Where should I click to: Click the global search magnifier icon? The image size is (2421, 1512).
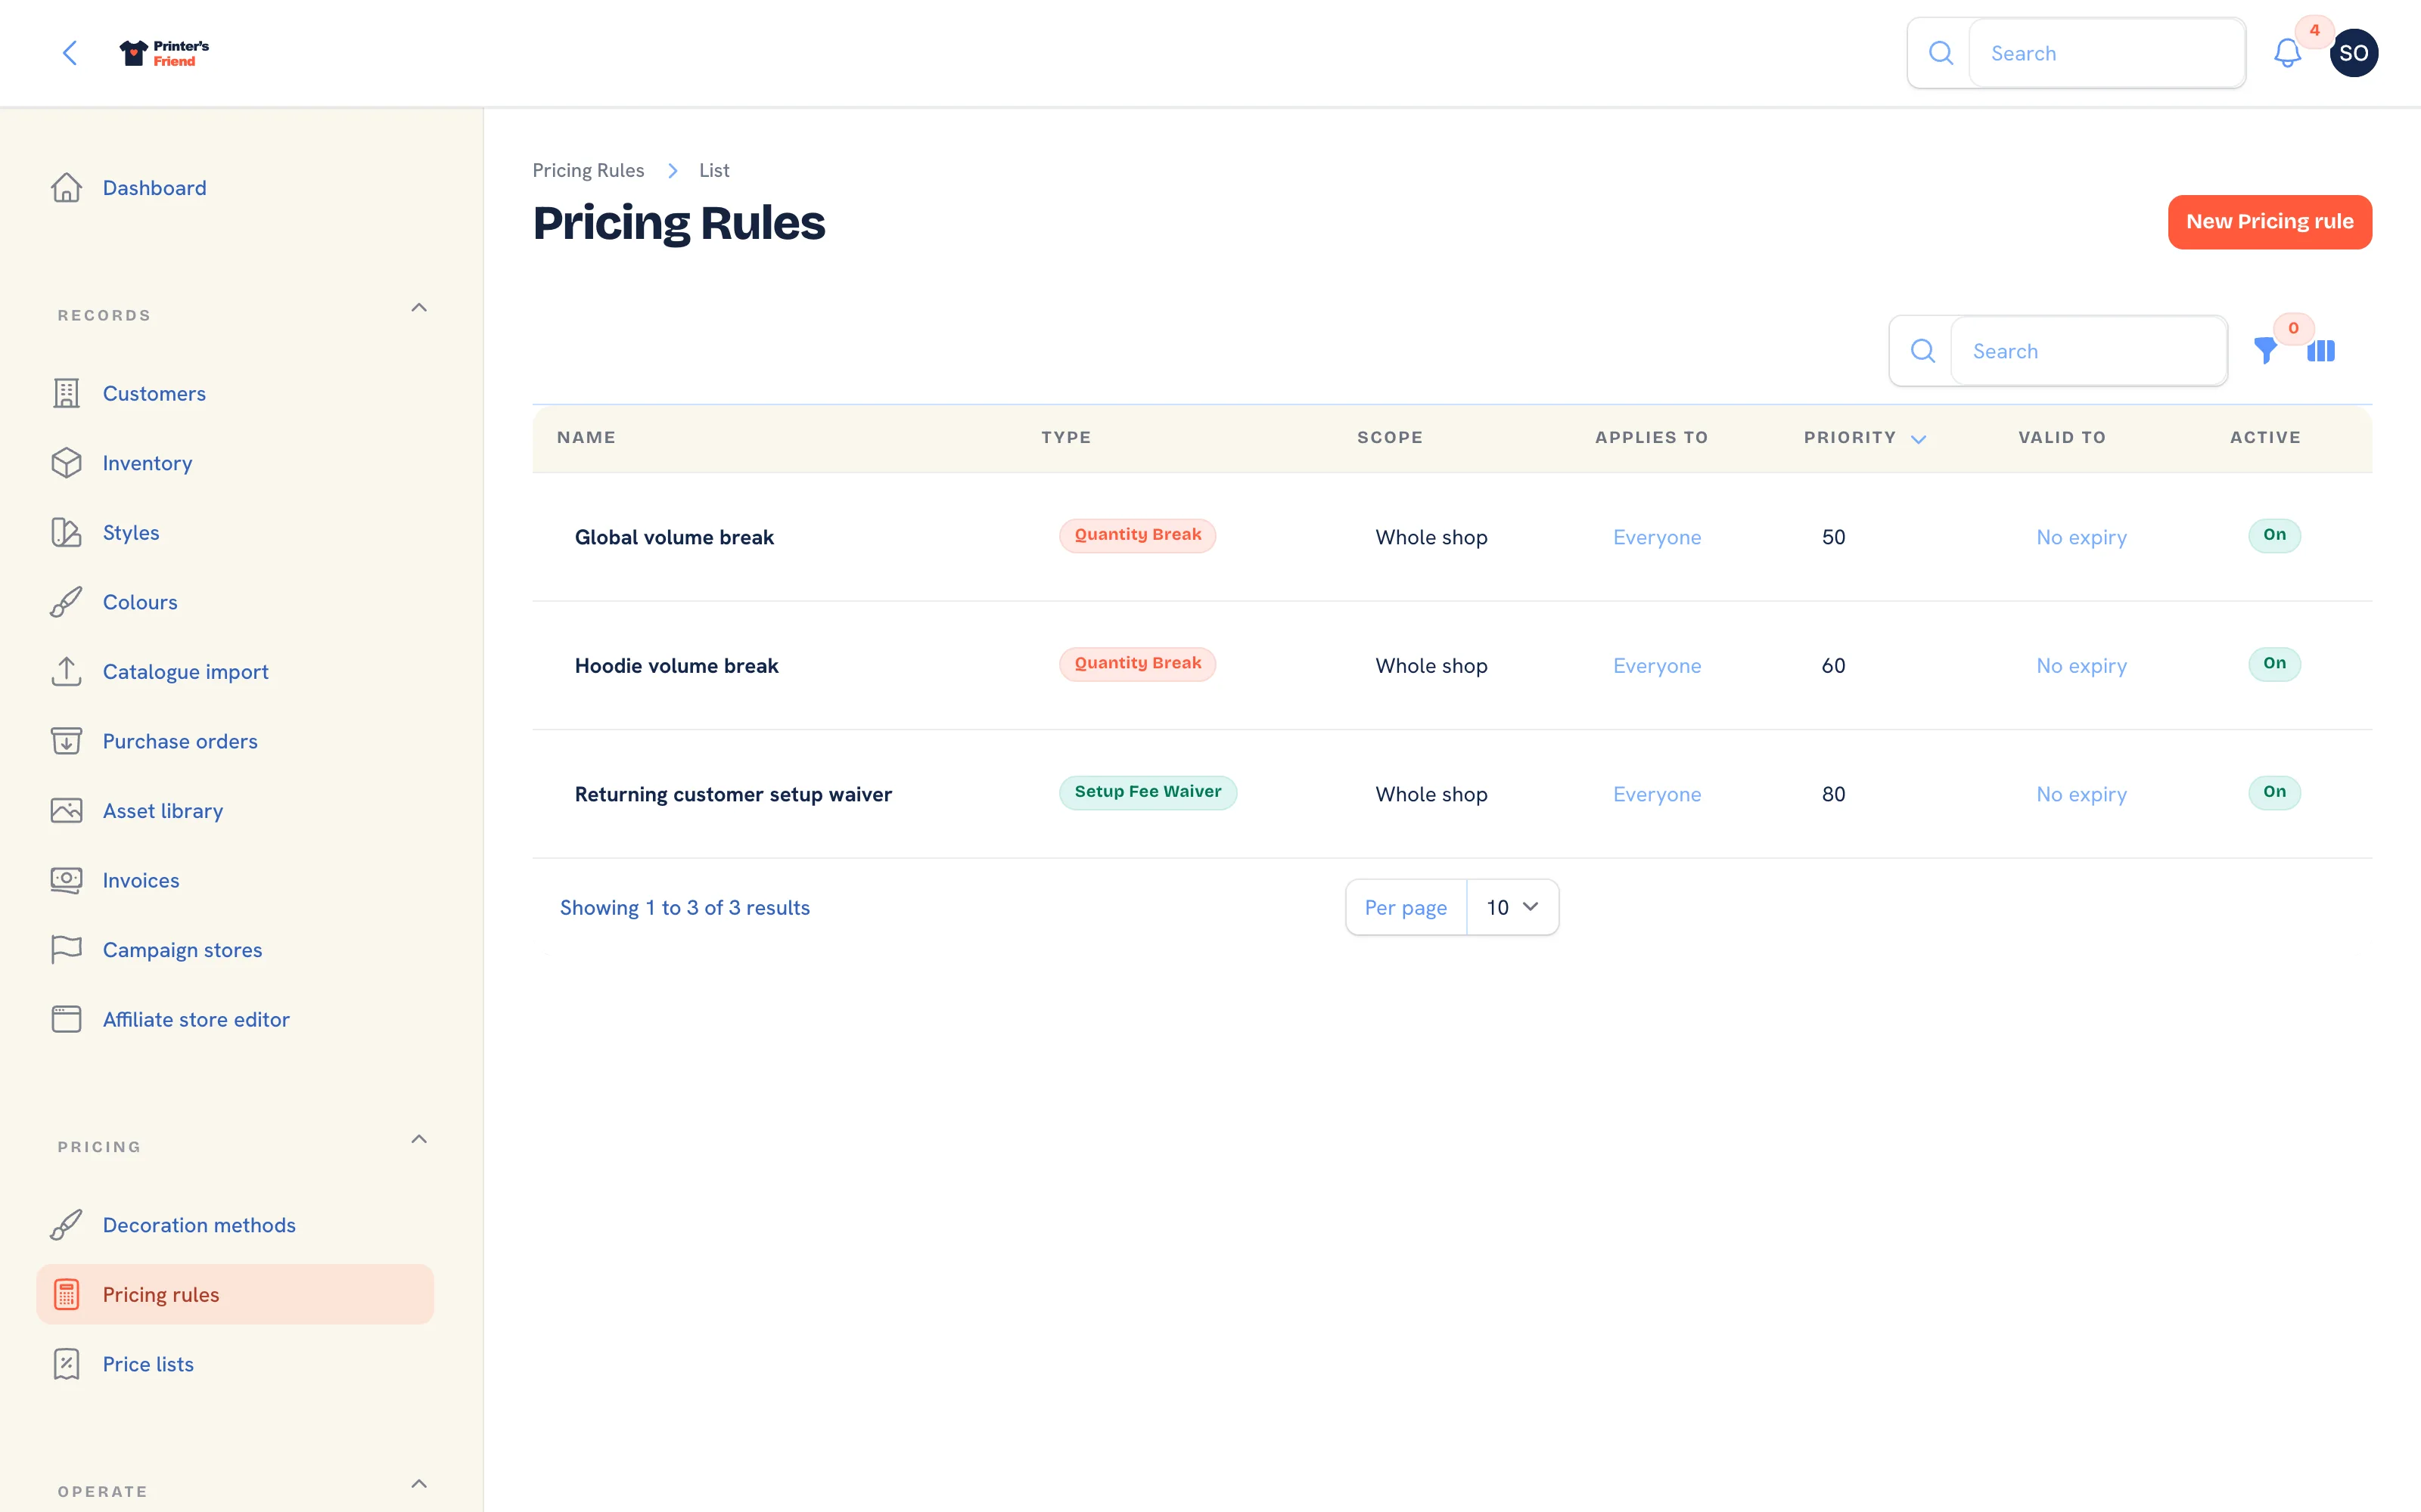(1941, 53)
